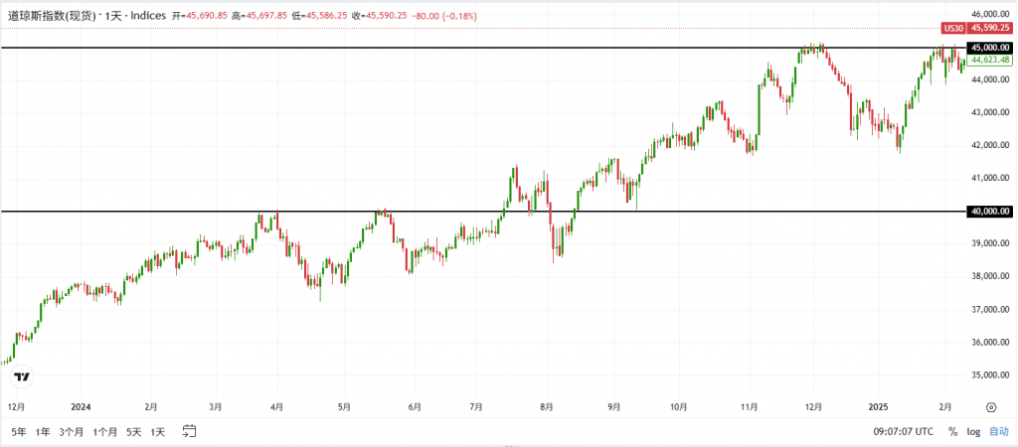
Task: Click the 46,000.00 price axis label
Action: (989, 14)
